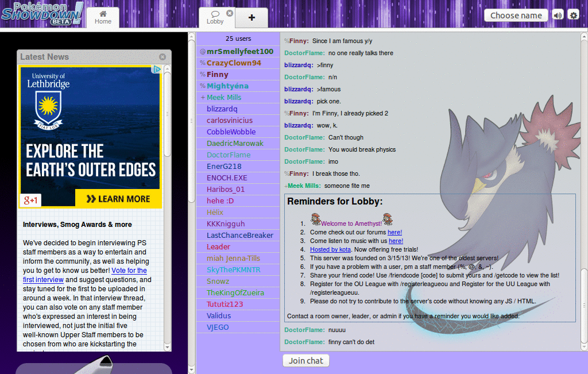This screenshot has width=588, height=374.
Task: Select user Mightyéna
Action: point(238,86)
